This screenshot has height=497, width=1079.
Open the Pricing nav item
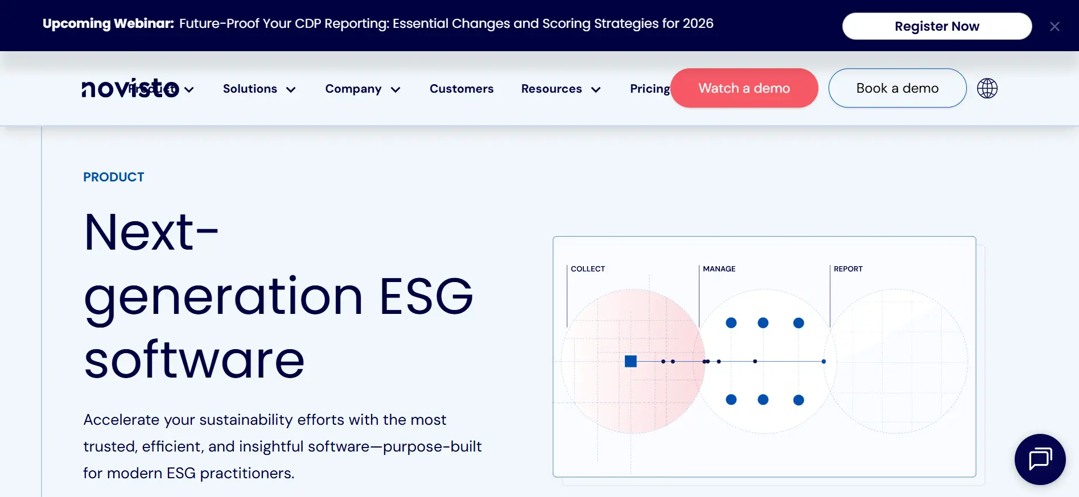click(x=650, y=89)
